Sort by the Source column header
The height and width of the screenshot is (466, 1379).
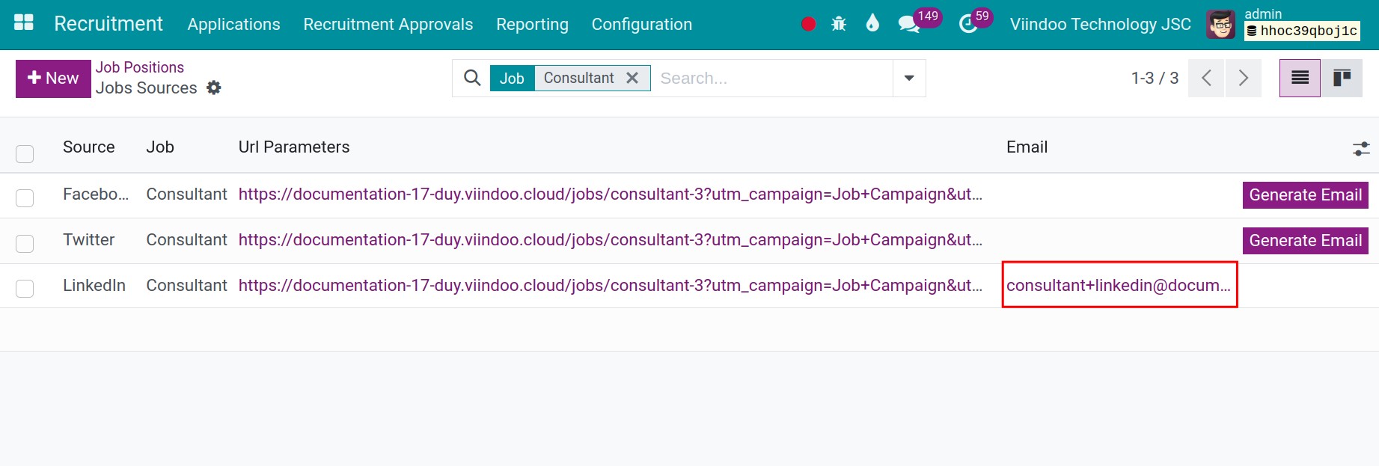[89, 147]
